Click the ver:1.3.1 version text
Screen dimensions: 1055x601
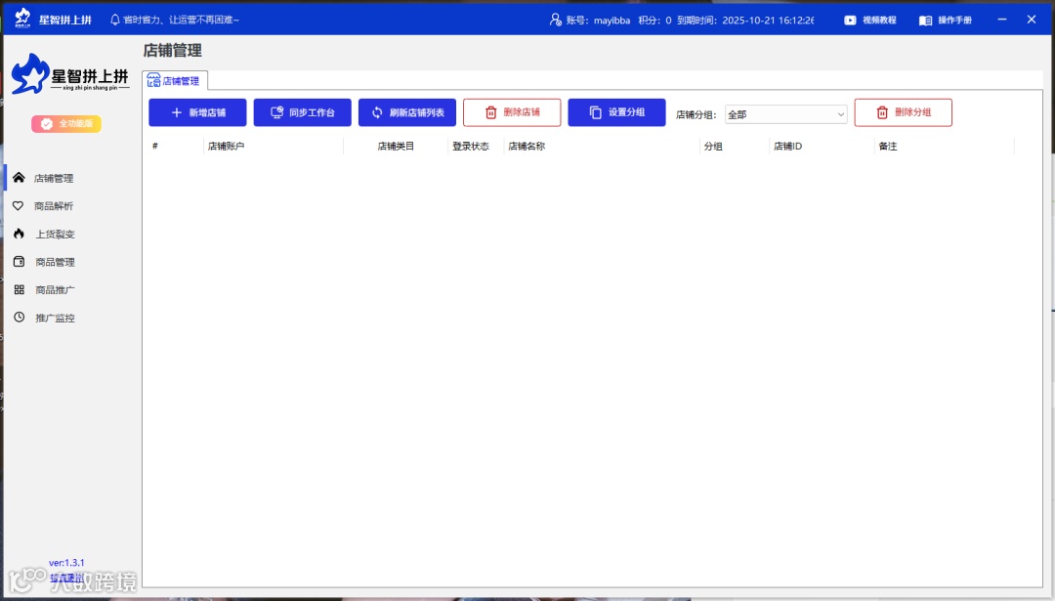click(66, 563)
